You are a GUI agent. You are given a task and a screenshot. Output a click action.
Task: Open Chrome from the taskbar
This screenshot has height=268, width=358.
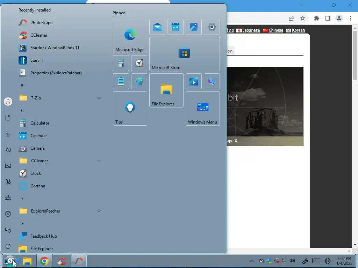(x=44, y=261)
